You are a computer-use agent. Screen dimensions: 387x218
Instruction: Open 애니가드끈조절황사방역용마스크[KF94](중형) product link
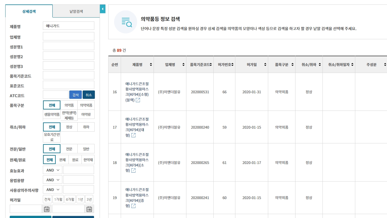tap(137, 198)
